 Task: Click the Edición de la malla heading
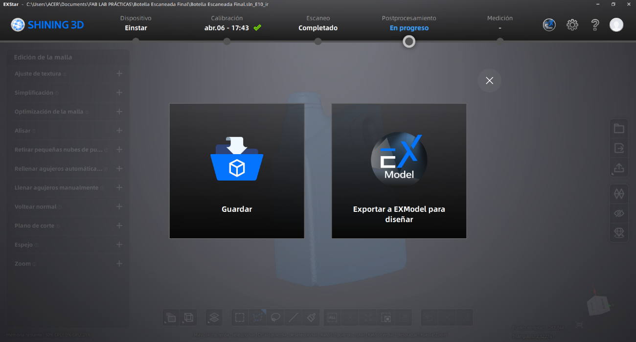coord(43,57)
